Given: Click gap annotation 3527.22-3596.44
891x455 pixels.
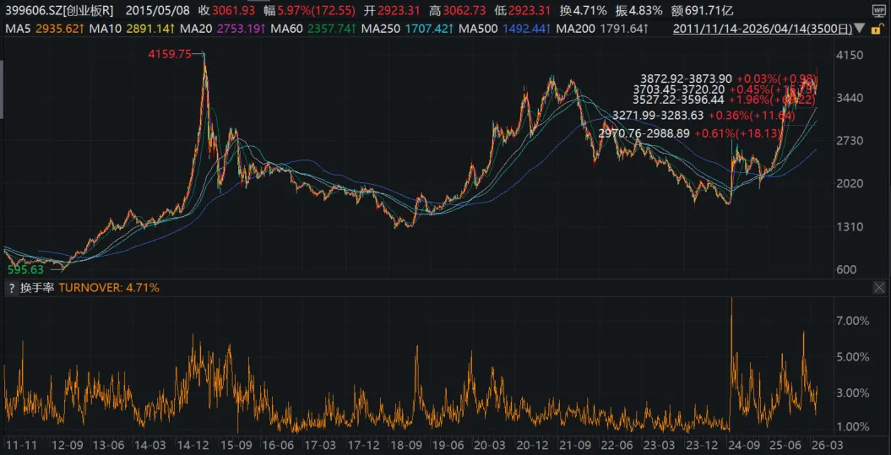Looking at the screenshot, I should pos(725,100).
